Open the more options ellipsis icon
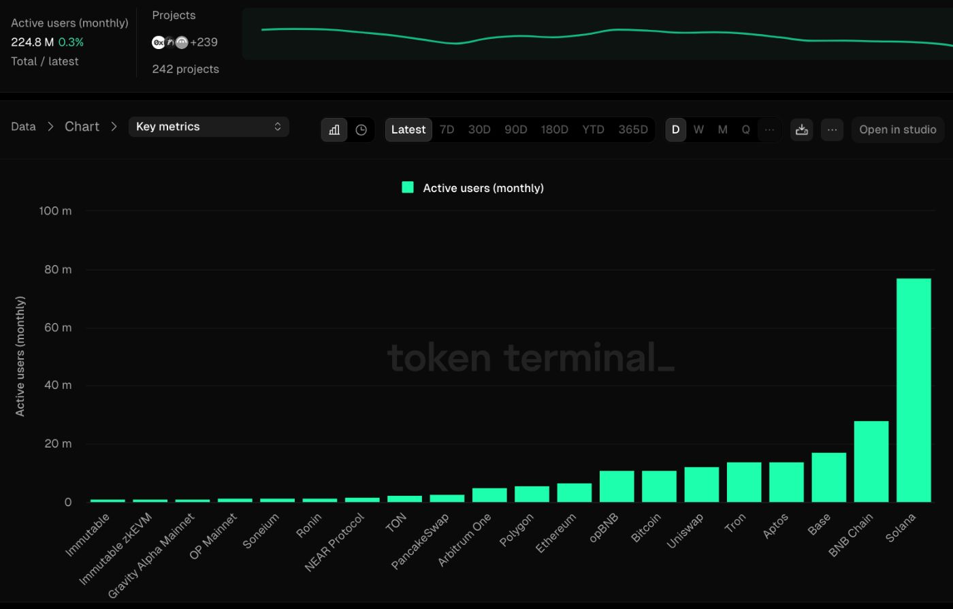Viewport: 953px width, 609px height. (x=832, y=129)
